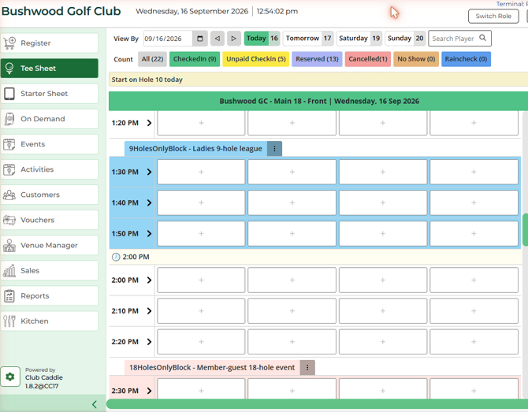
Task: Add a player in first 1:20 PM slot
Action: pyautogui.click(x=201, y=123)
